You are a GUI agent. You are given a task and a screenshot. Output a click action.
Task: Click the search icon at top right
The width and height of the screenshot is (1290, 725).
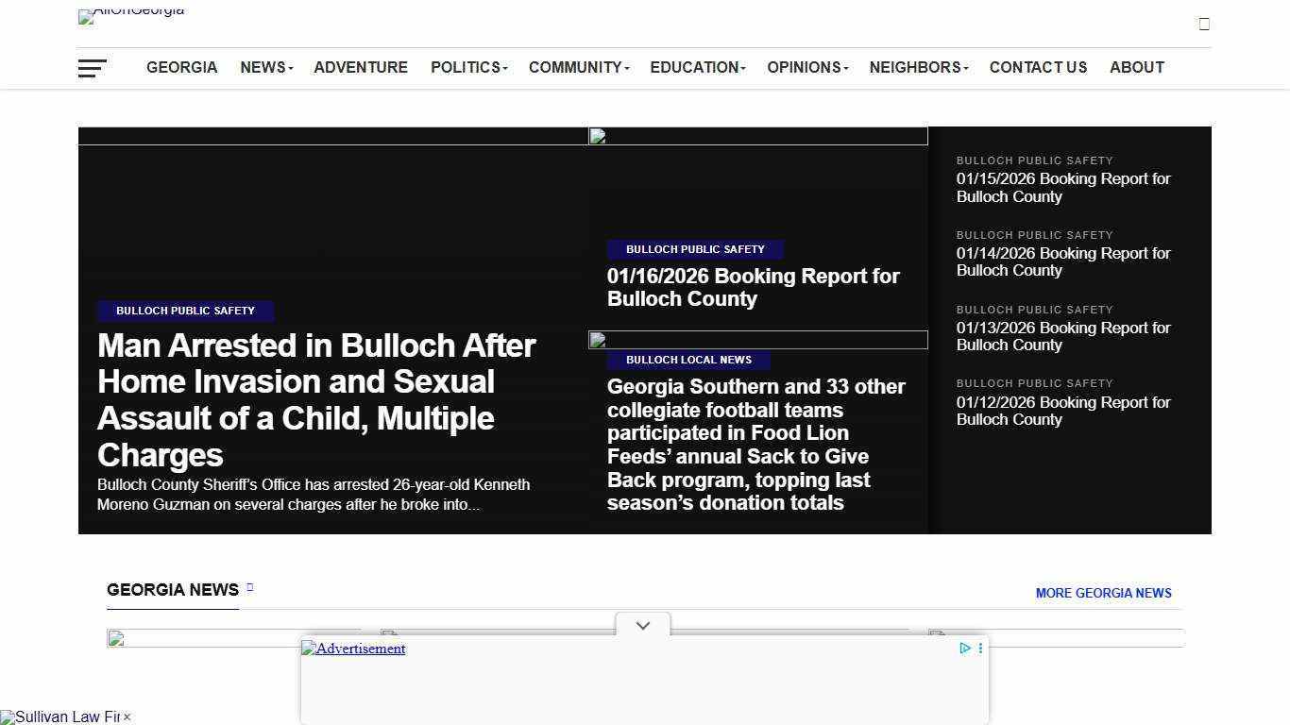[x=1204, y=24]
